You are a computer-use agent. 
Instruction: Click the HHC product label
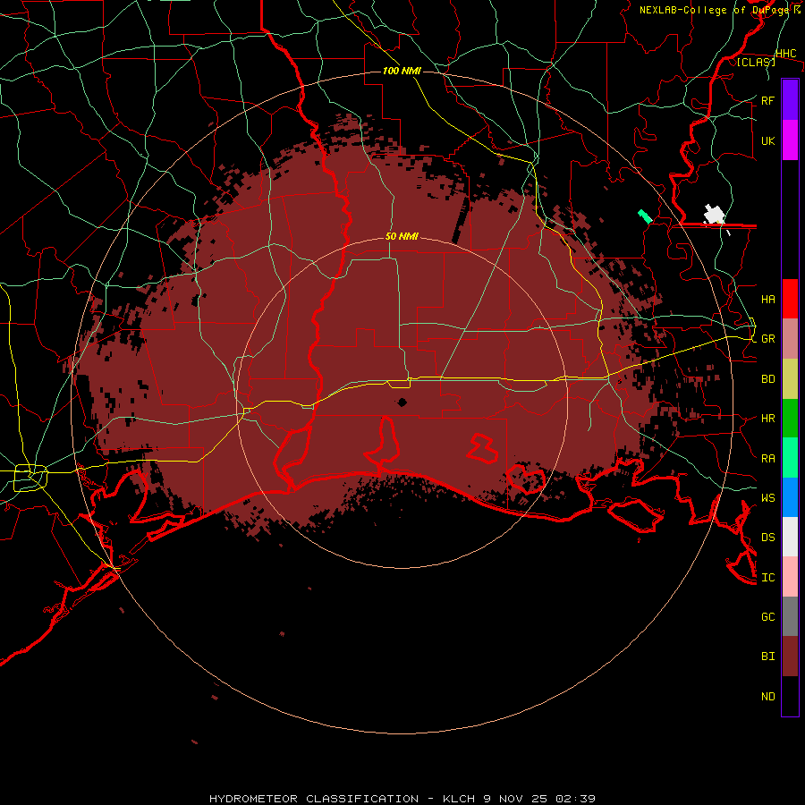coord(785,54)
